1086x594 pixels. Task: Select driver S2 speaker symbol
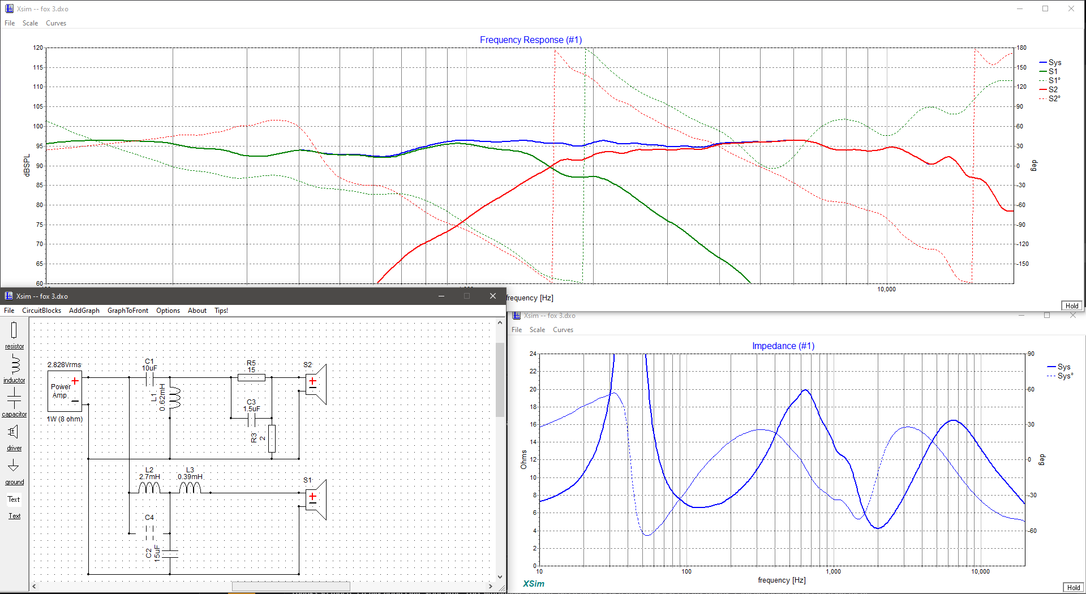point(316,384)
